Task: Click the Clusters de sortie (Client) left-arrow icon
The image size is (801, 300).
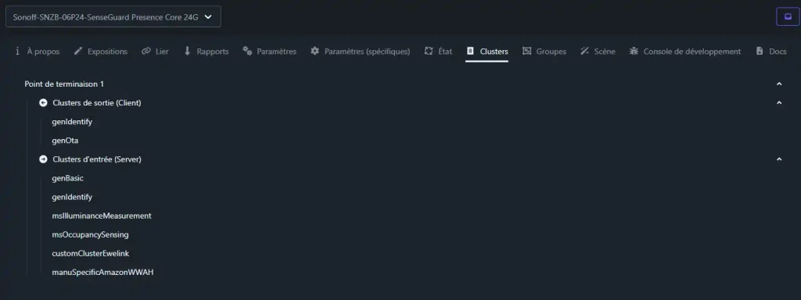Action: [44, 102]
